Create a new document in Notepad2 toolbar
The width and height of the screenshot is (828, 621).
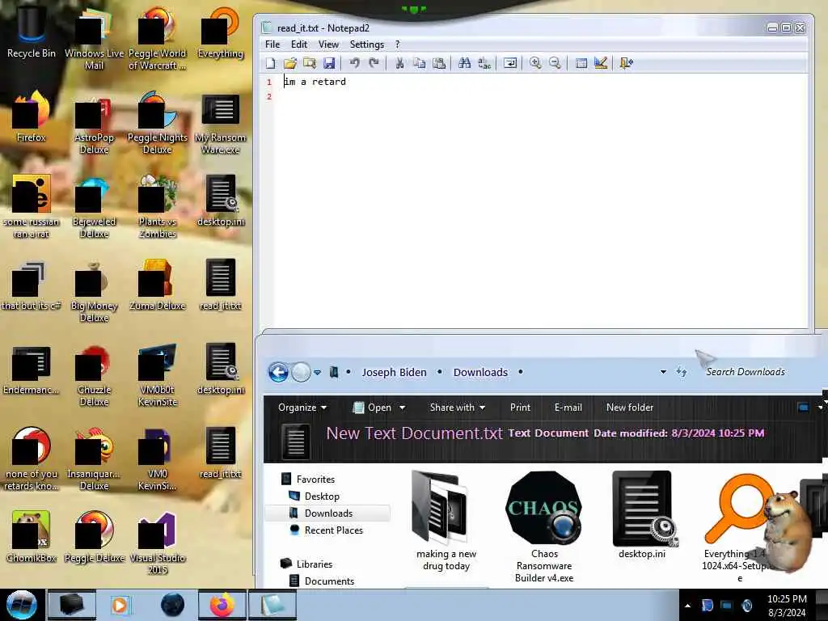(270, 63)
